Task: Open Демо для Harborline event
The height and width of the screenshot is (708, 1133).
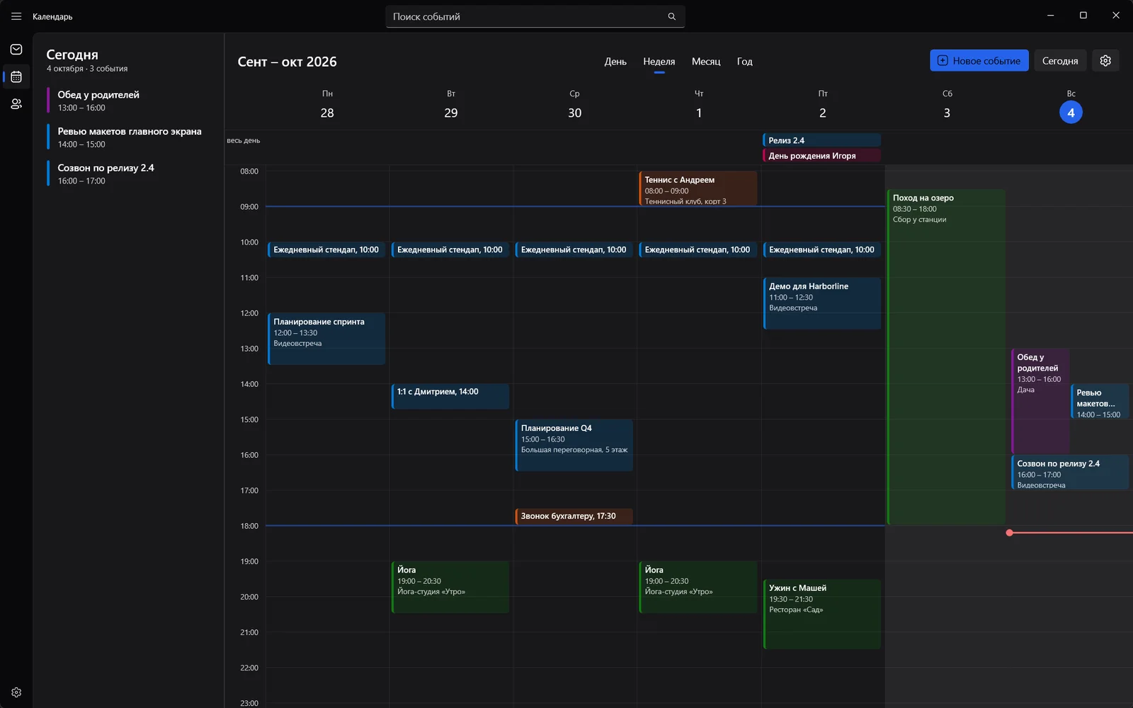Action: [822, 303]
